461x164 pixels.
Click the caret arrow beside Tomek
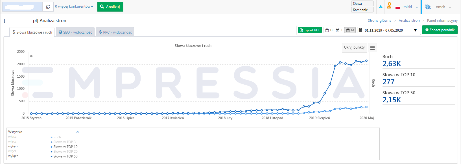click(450, 7)
